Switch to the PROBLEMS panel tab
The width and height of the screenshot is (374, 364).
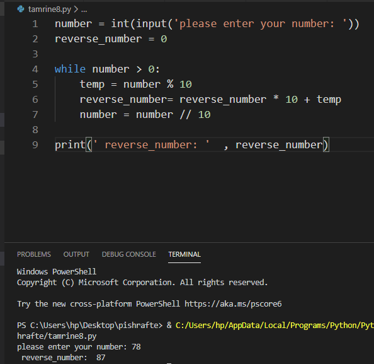click(x=34, y=254)
